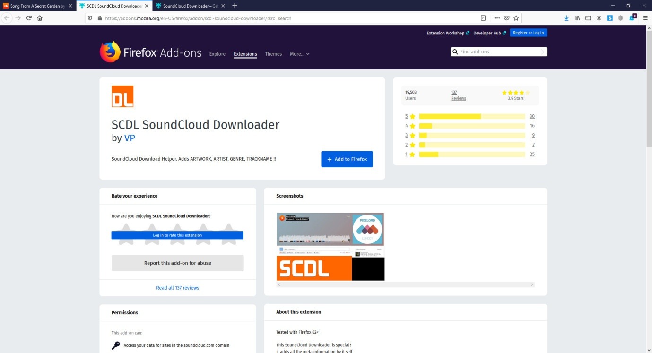Click the key permission icon

[116, 345]
